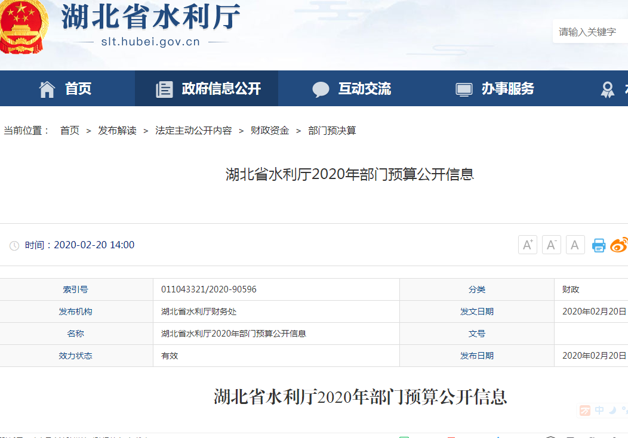Viewport: 628px width, 438px height.
Task: Open 部门预决算 breadcrumb link
Action: 332,131
